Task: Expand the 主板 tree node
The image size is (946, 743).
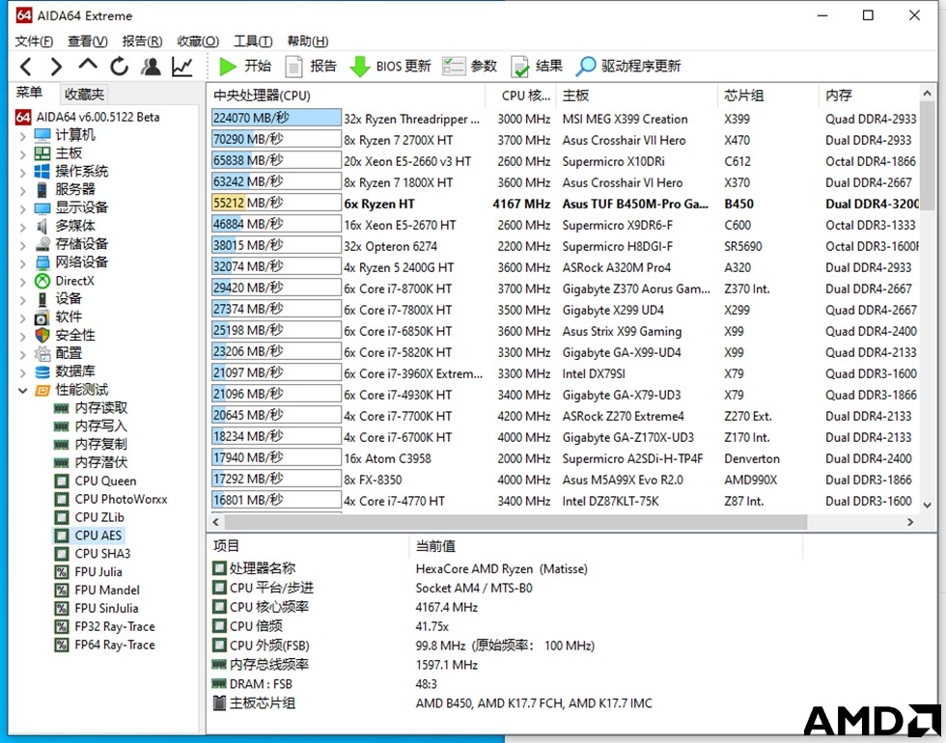Action: (23, 153)
